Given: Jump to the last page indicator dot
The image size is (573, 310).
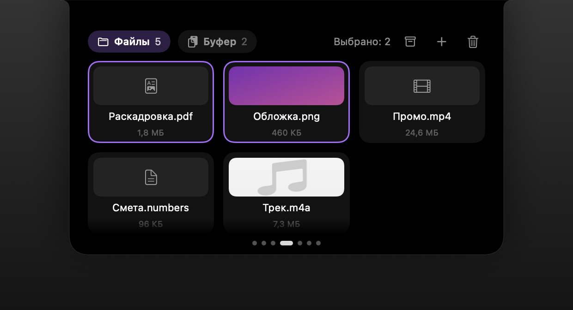Looking at the screenshot, I should pos(318,243).
